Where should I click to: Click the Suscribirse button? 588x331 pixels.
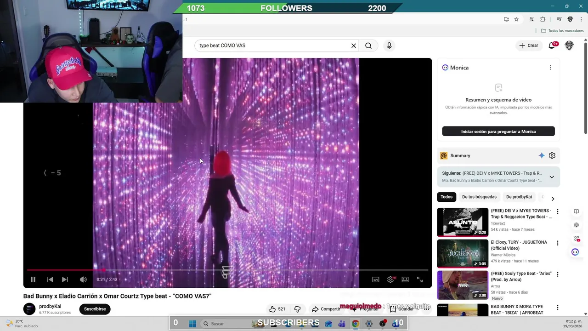95,309
